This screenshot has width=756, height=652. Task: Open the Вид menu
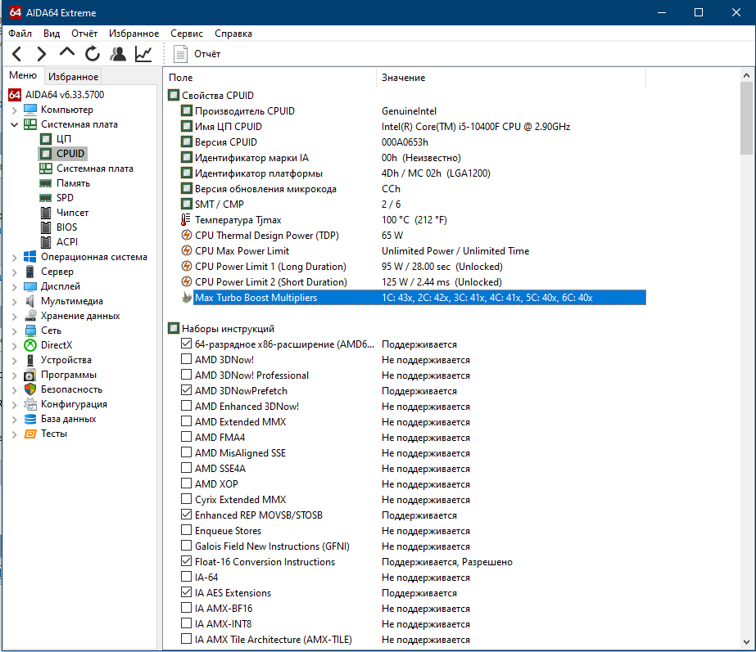tap(52, 34)
